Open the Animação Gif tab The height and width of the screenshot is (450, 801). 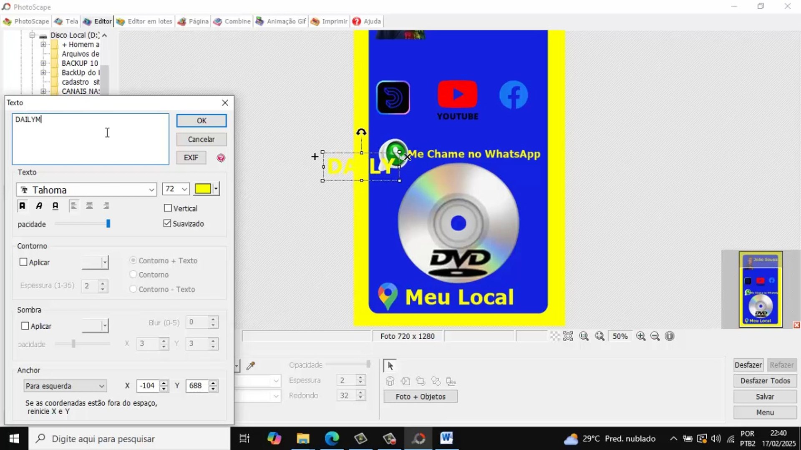(281, 21)
